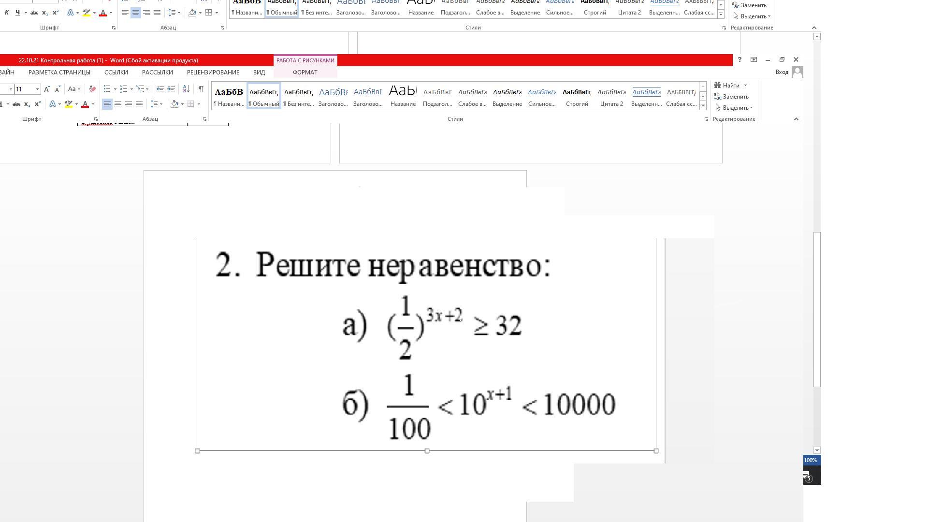Click the bulleted list icon
This screenshot has width=928, height=522.
click(107, 89)
